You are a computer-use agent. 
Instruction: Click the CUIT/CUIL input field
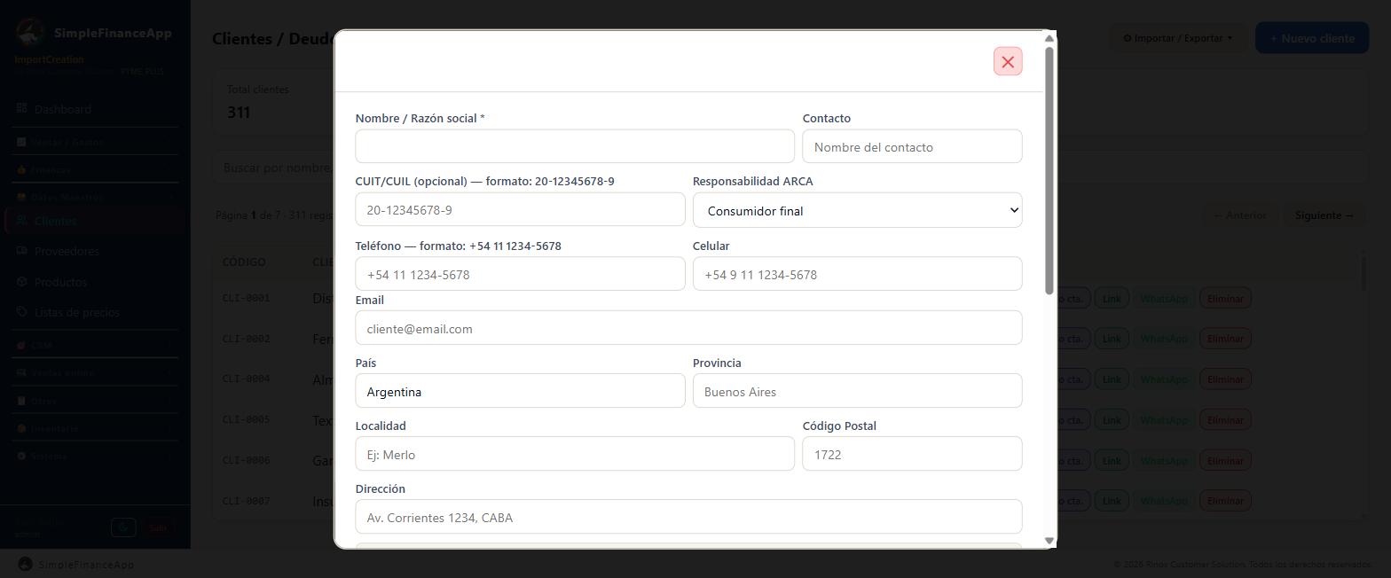point(520,210)
